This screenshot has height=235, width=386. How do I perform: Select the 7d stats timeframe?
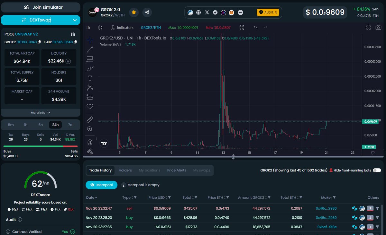(70, 125)
